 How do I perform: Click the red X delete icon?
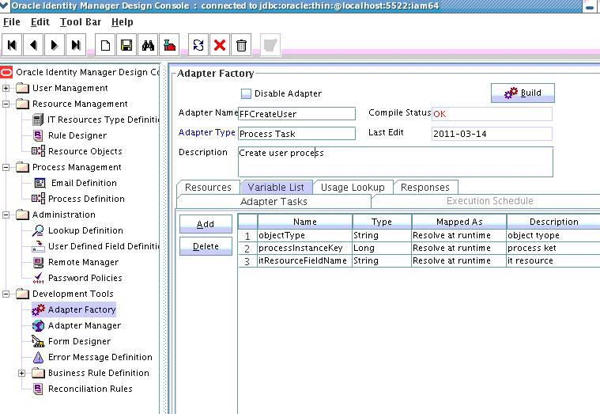[x=220, y=45]
